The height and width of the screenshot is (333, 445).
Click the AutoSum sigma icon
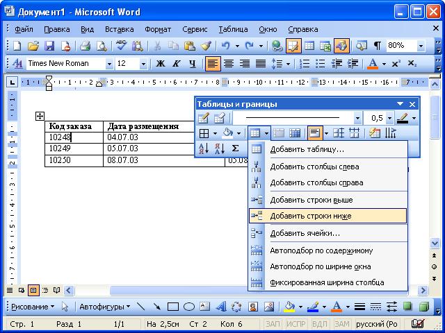point(235,148)
